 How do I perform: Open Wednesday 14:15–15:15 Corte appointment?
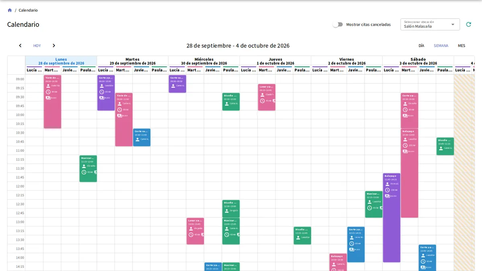(213, 267)
